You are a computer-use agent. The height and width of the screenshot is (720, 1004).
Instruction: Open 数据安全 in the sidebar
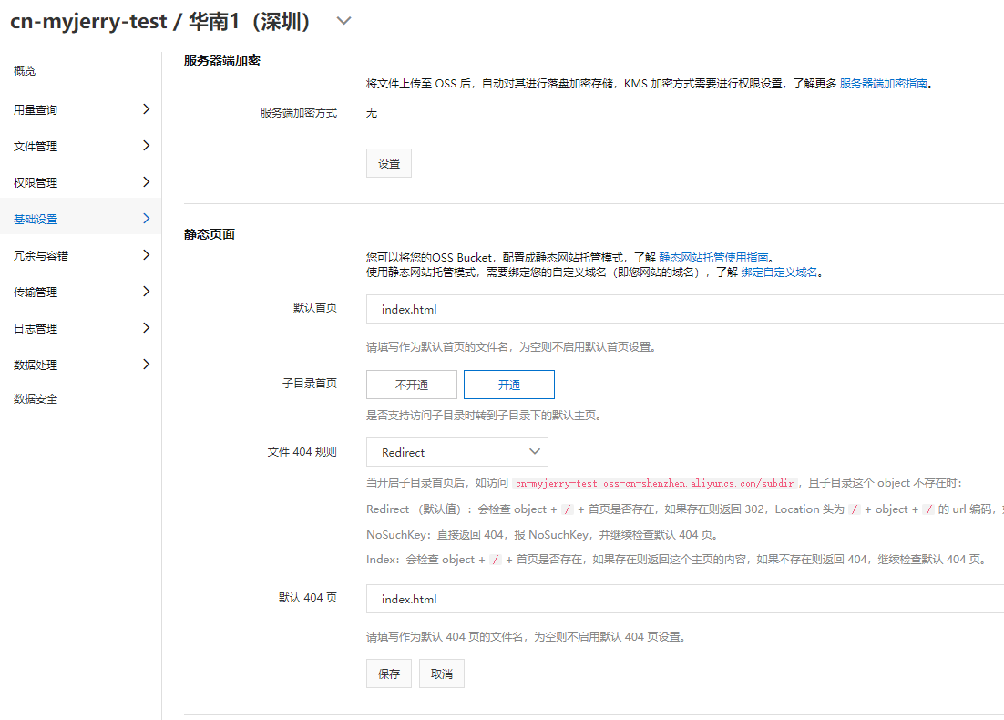pos(36,399)
